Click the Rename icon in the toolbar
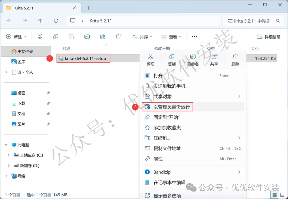The height and width of the screenshot is (199, 288). tap(87, 37)
